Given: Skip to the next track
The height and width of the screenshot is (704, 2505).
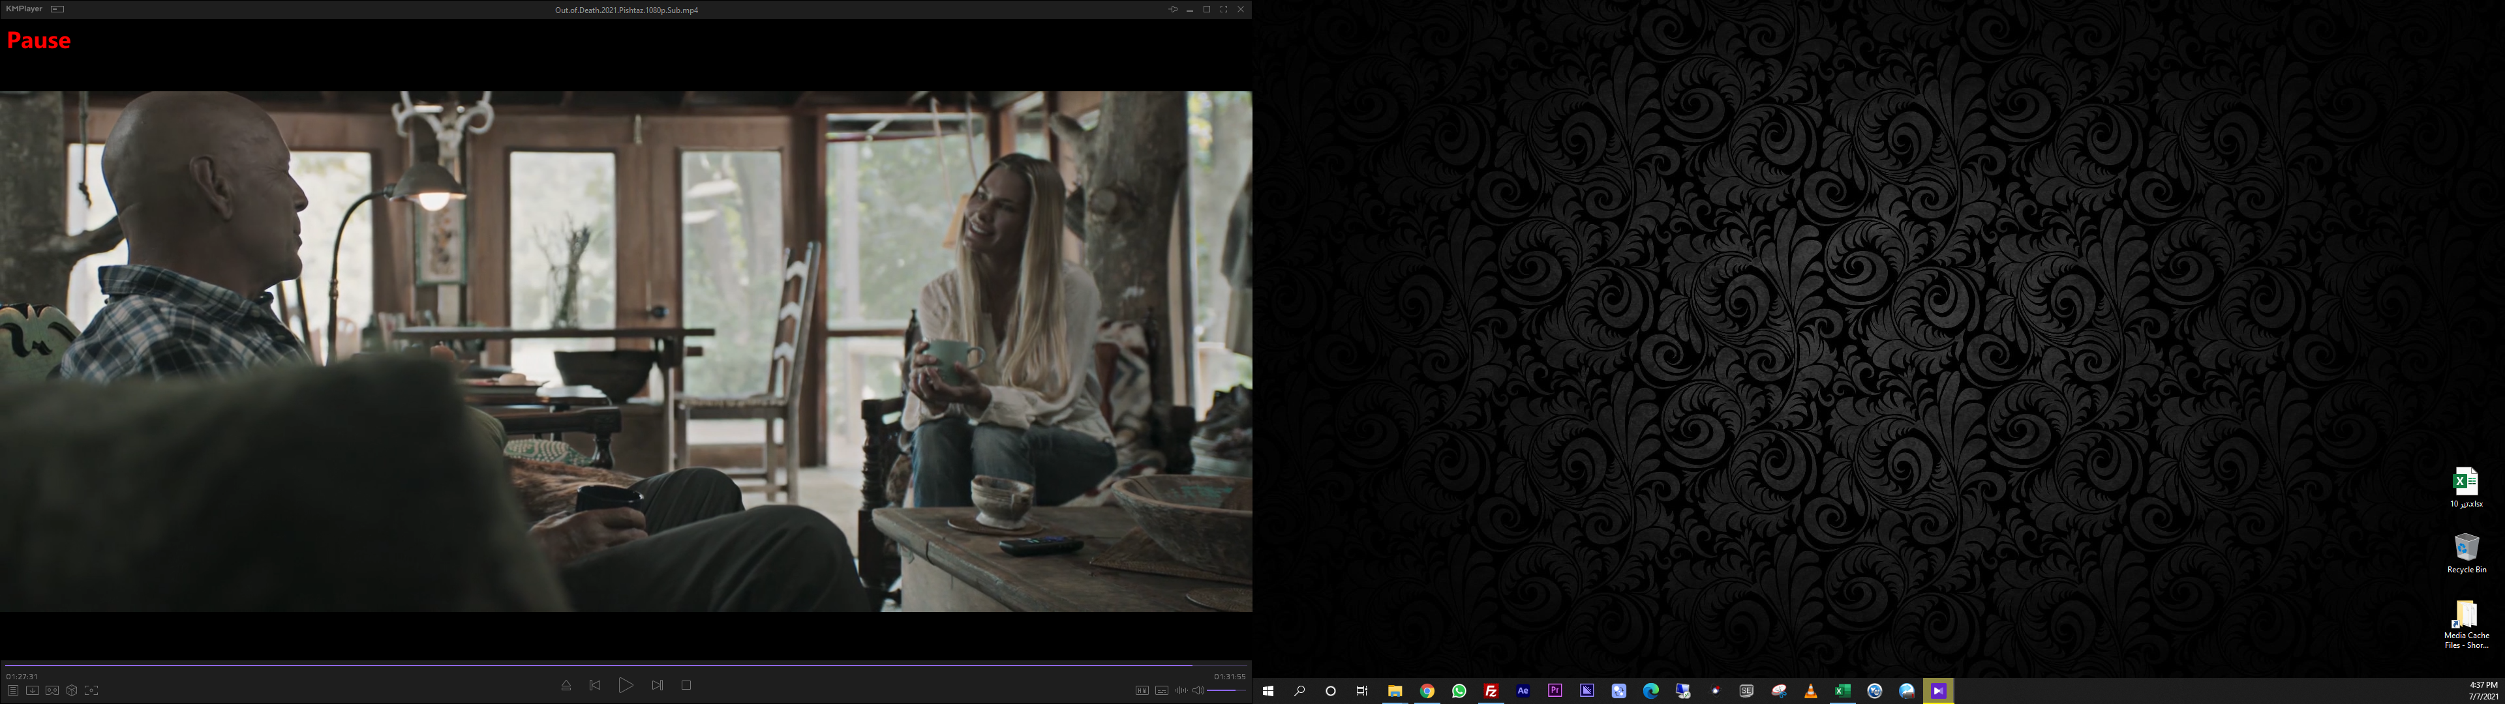Looking at the screenshot, I should point(658,686).
